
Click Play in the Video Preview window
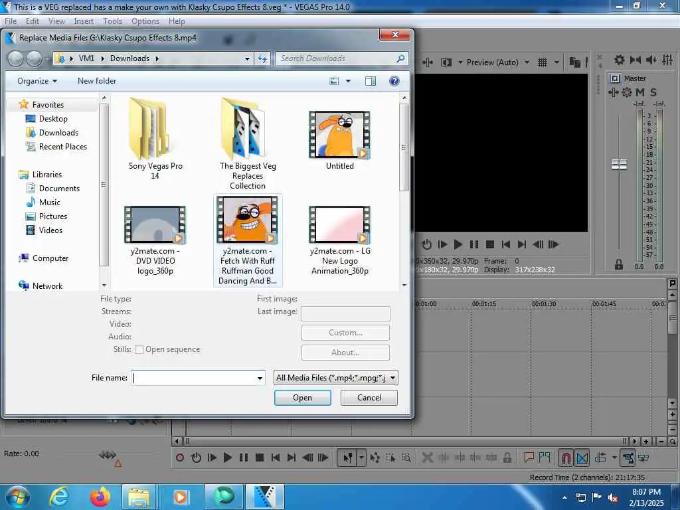pos(458,244)
